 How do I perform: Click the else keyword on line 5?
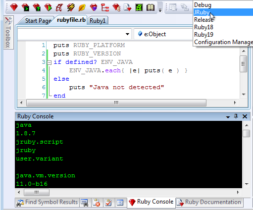61,79
